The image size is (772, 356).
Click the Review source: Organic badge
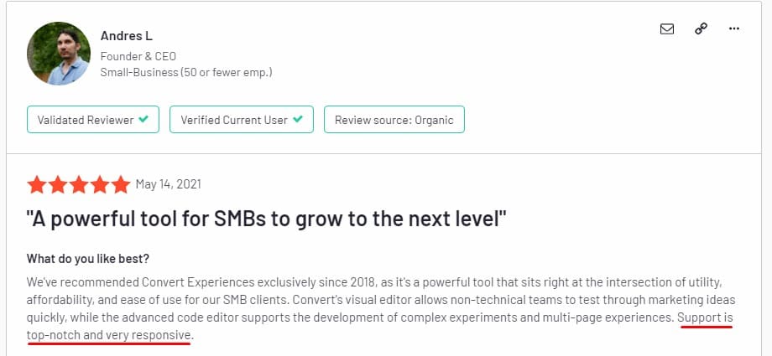[394, 120]
